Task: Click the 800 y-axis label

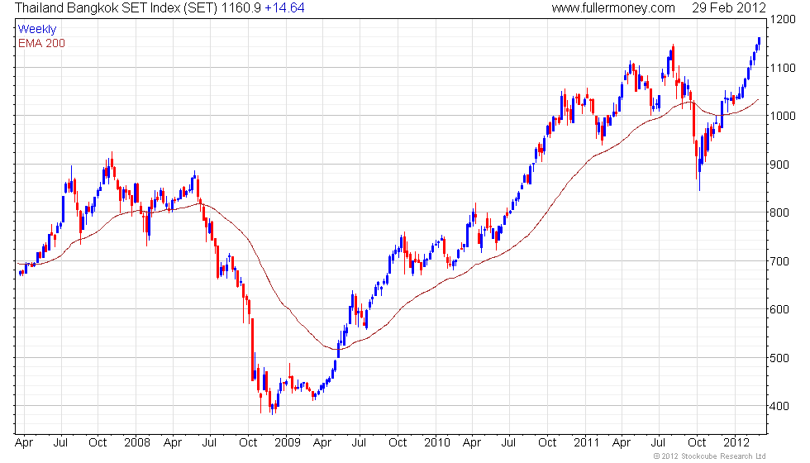Action: point(779,212)
